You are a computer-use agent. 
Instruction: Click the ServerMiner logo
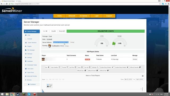(x=12, y=10)
